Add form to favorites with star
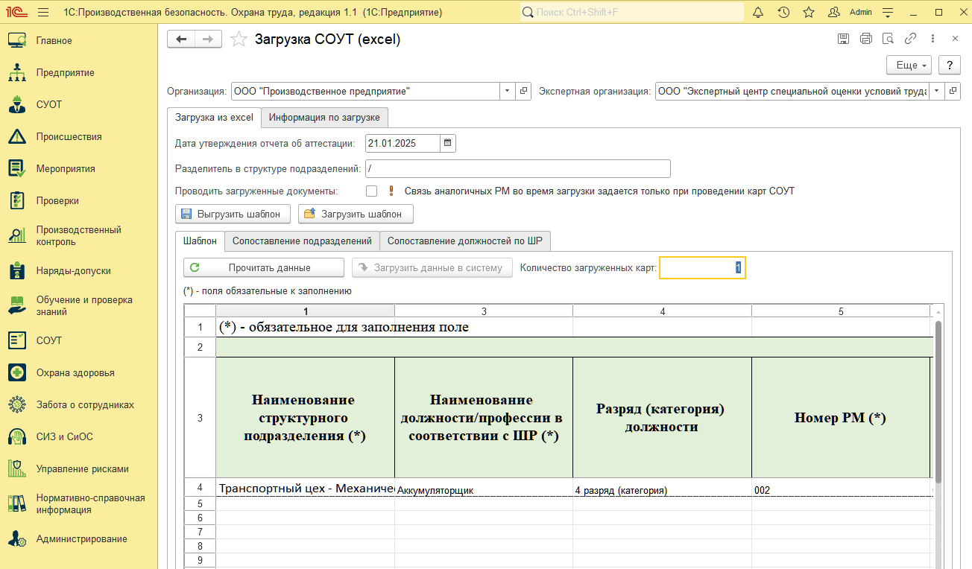 coord(239,39)
